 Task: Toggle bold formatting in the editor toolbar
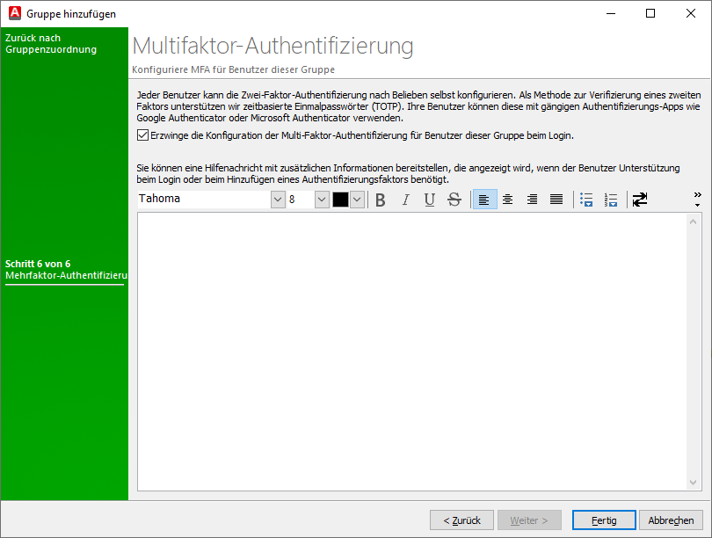coord(380,200)
